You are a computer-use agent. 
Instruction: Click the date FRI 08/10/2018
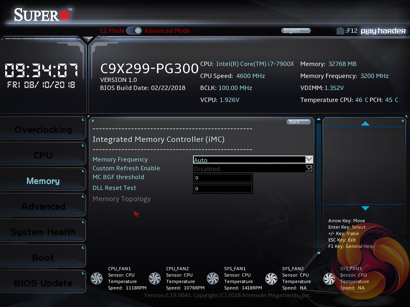coord(41,85)
